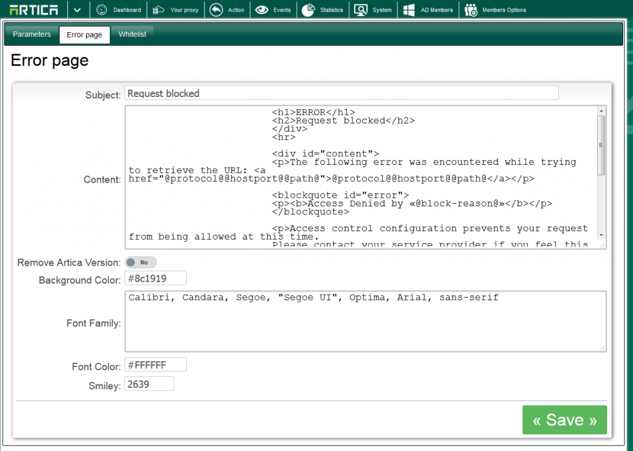Click the Your proxy icon
The width and height of the screenshot is (633, 451).
158,10
